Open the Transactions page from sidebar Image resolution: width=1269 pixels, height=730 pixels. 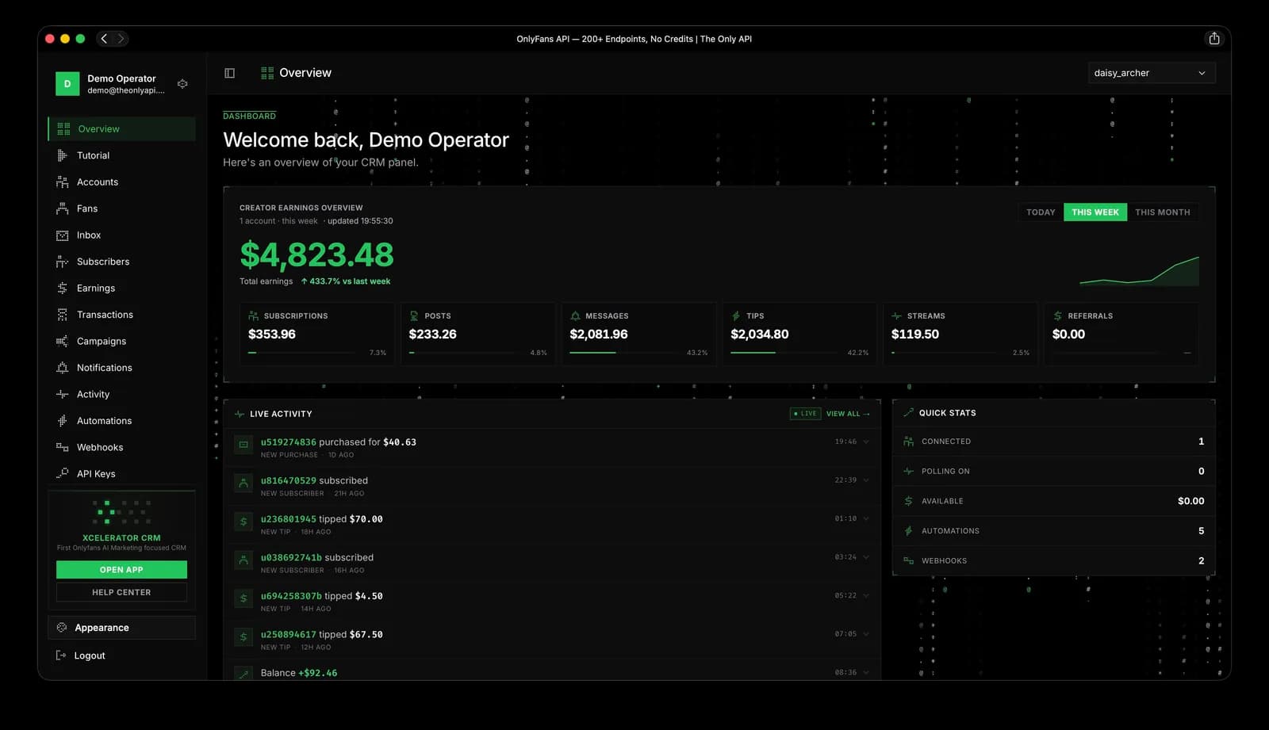(121, 315)
